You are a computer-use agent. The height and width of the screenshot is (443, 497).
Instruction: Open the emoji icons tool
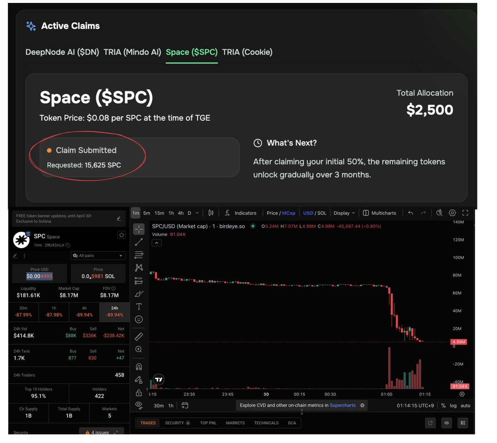coord(139,319)
